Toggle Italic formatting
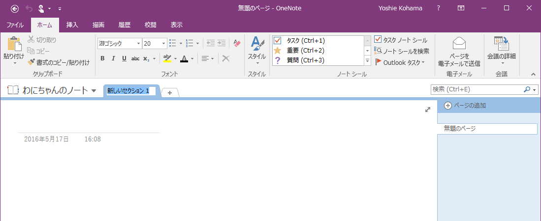541x221 pixels. click(x=113, y=58)
